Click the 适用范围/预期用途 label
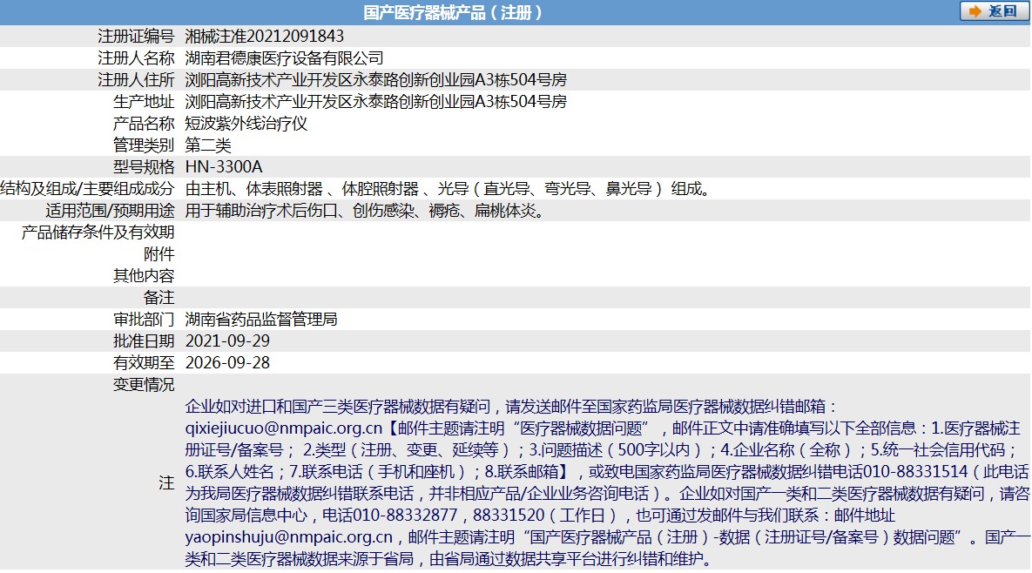Viewport: 1032px width, 573px height. [x=110, y=211]
